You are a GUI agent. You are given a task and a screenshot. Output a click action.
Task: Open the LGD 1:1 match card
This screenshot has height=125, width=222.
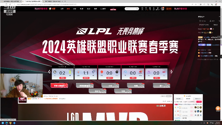(x=86, y=72)
